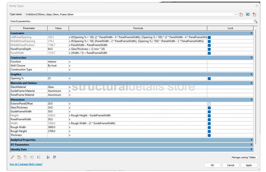Click the Delete Type icon at top right
This screenshot has width=266, height=172.
coord(254,15)
